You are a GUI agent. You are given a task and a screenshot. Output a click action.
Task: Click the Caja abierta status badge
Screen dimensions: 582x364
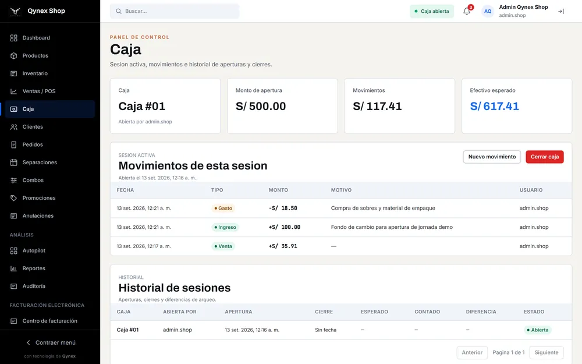tap(432, 11)
